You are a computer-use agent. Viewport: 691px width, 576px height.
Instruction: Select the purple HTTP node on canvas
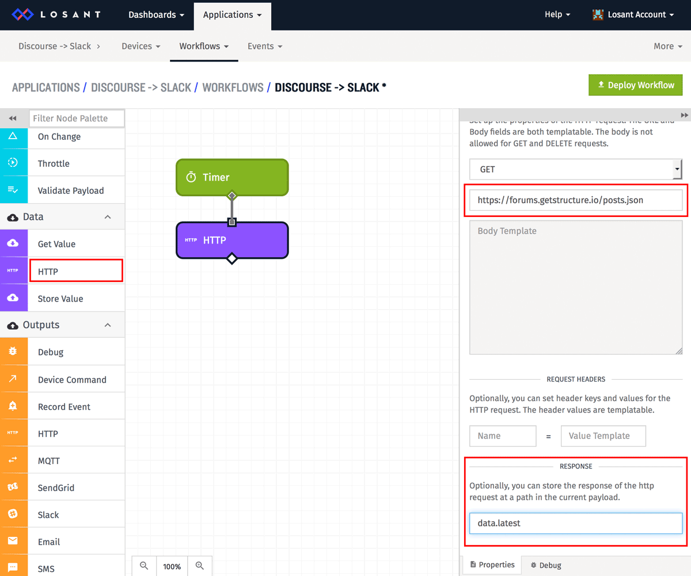tap(232, 240)
